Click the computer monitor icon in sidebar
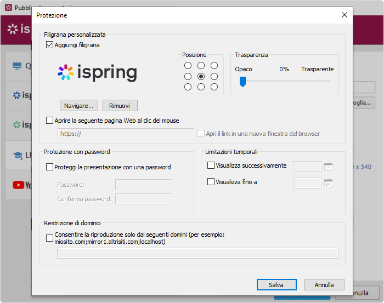Screen dimensions: 384x303 point(17,66)
